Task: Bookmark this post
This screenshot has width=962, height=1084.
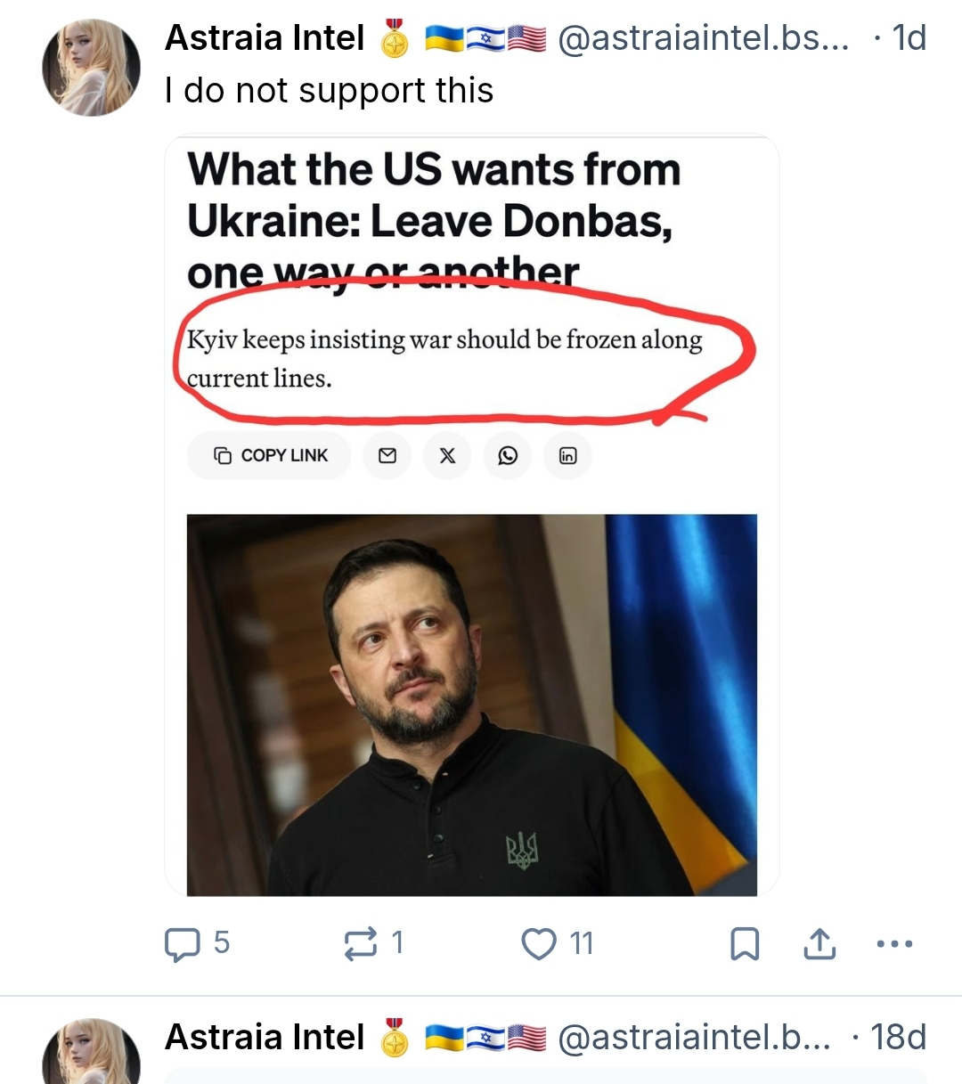Action: 745,944
